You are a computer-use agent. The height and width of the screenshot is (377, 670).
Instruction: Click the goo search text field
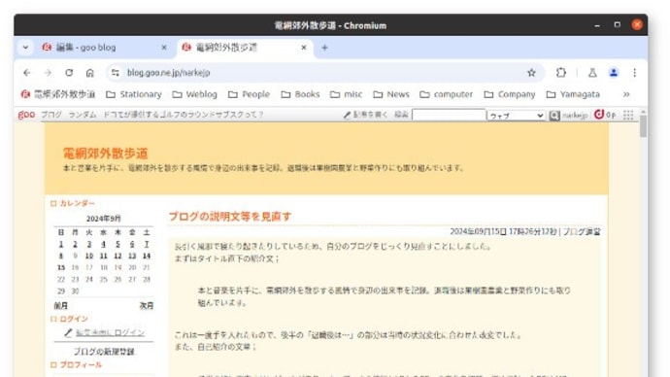coord(449,115)
